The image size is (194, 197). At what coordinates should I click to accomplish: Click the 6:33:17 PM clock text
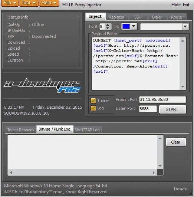(x=14, y=107)
